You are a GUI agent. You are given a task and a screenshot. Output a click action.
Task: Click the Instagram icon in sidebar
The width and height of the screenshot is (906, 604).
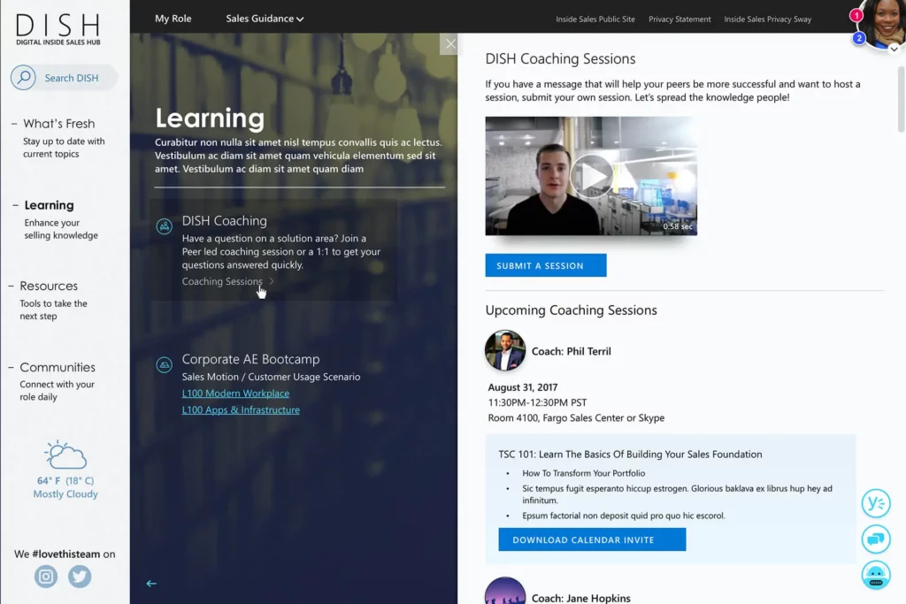pyautogui.click(x=46, y=577)
